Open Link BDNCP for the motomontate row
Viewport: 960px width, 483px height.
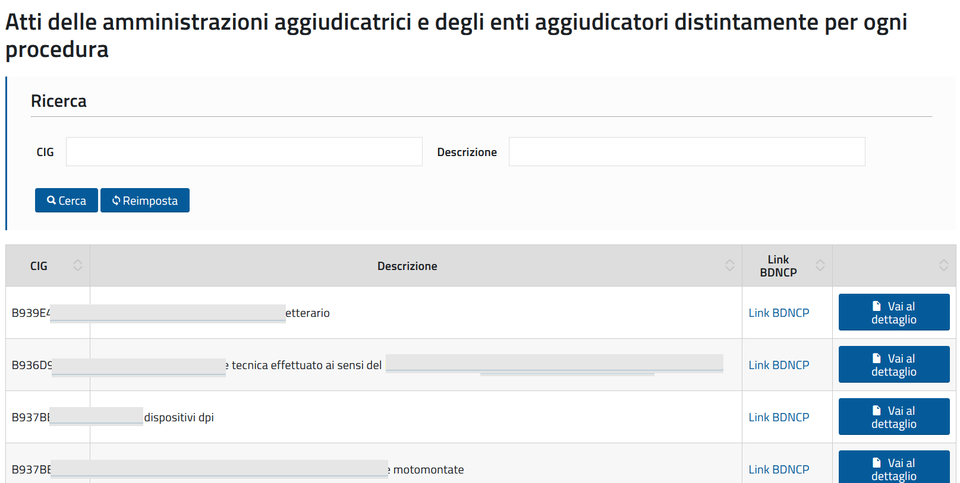(779, 469)
